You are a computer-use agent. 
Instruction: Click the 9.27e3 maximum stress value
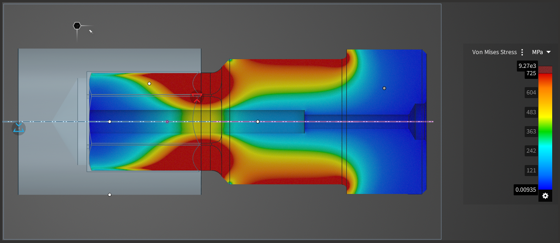(x=527, y=66)
